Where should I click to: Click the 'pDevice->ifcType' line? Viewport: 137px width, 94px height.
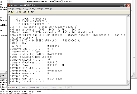(x=29, y=68)
